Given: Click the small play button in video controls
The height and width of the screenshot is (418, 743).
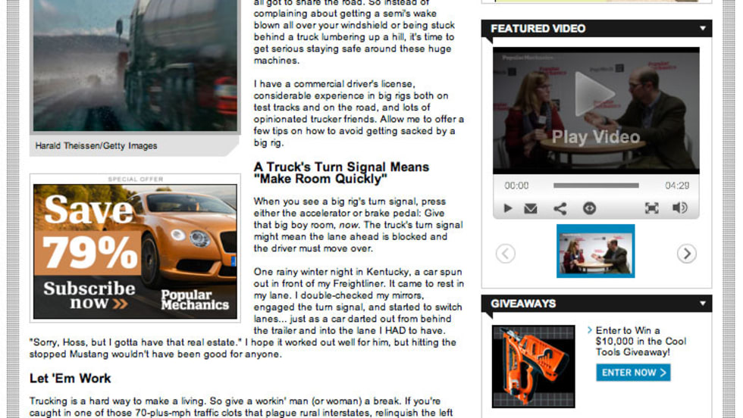Looking at the screenshot, I should (x=508, y=208).
